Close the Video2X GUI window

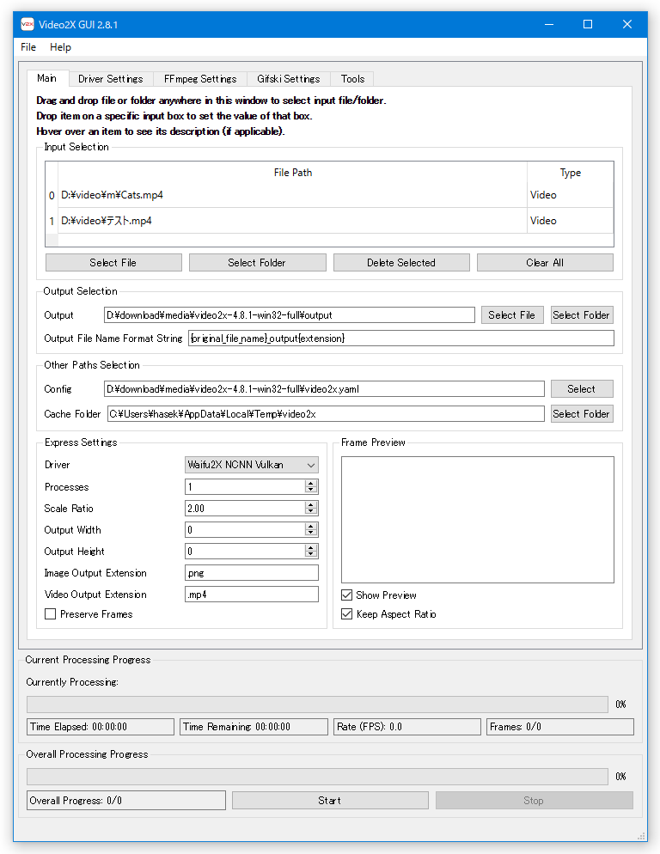click(627, 25)
